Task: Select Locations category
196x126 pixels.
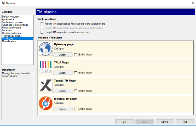Action: click(x=17, y=30)
